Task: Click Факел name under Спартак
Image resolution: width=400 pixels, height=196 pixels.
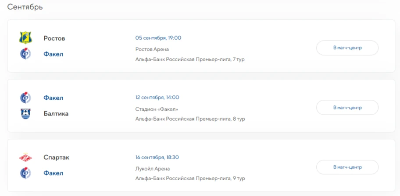Action: coord(54,173)
